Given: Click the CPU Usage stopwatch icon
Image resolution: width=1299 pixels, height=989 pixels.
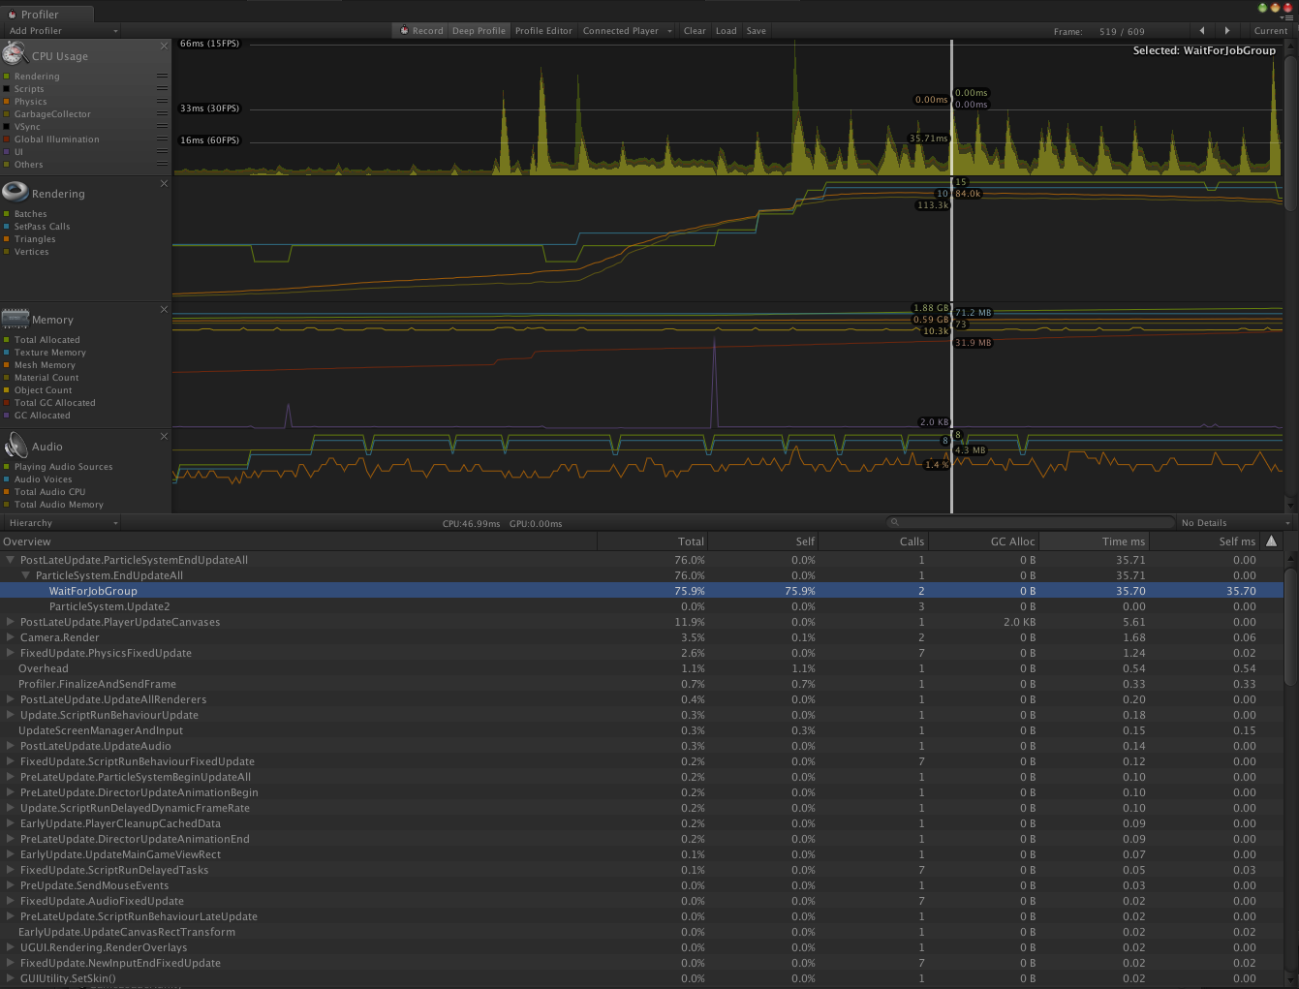Looking at the screenshot, I should coord(15,54).
